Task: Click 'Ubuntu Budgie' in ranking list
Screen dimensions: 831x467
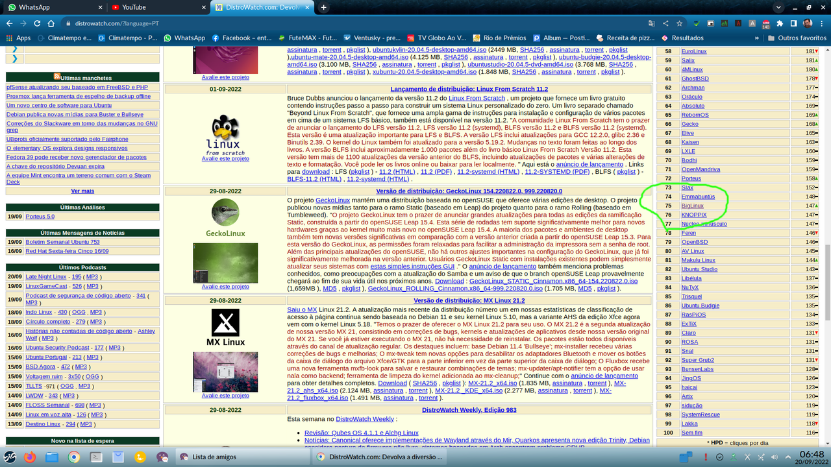Action: click(700, 305)
